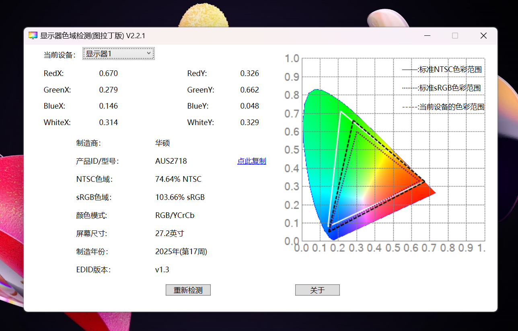
Task: Click the disabled maximize button
Action: [455, 36]
